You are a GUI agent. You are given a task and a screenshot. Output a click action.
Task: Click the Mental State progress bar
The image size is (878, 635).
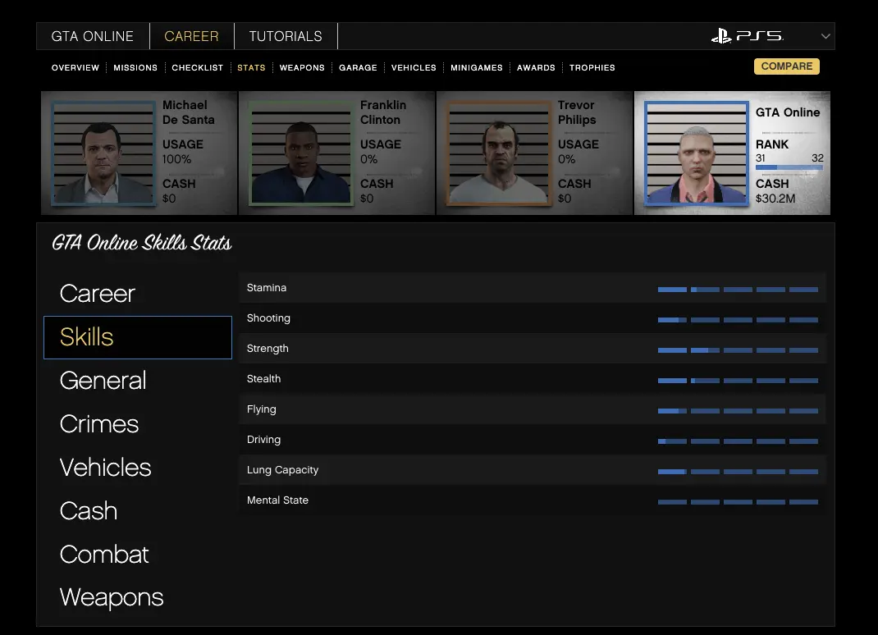tap(738, 501)
